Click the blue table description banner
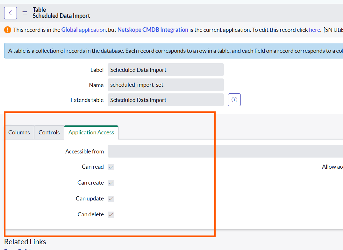Image resolution: width=343 pixels, height=250 pixels. pos(174,51)
